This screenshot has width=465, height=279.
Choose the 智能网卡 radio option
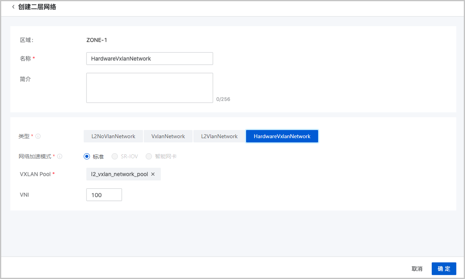pyautogui.click(x=149, y=156)
